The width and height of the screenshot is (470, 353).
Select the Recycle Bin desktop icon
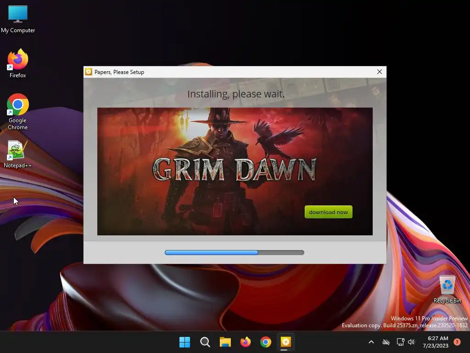point(447,290)
